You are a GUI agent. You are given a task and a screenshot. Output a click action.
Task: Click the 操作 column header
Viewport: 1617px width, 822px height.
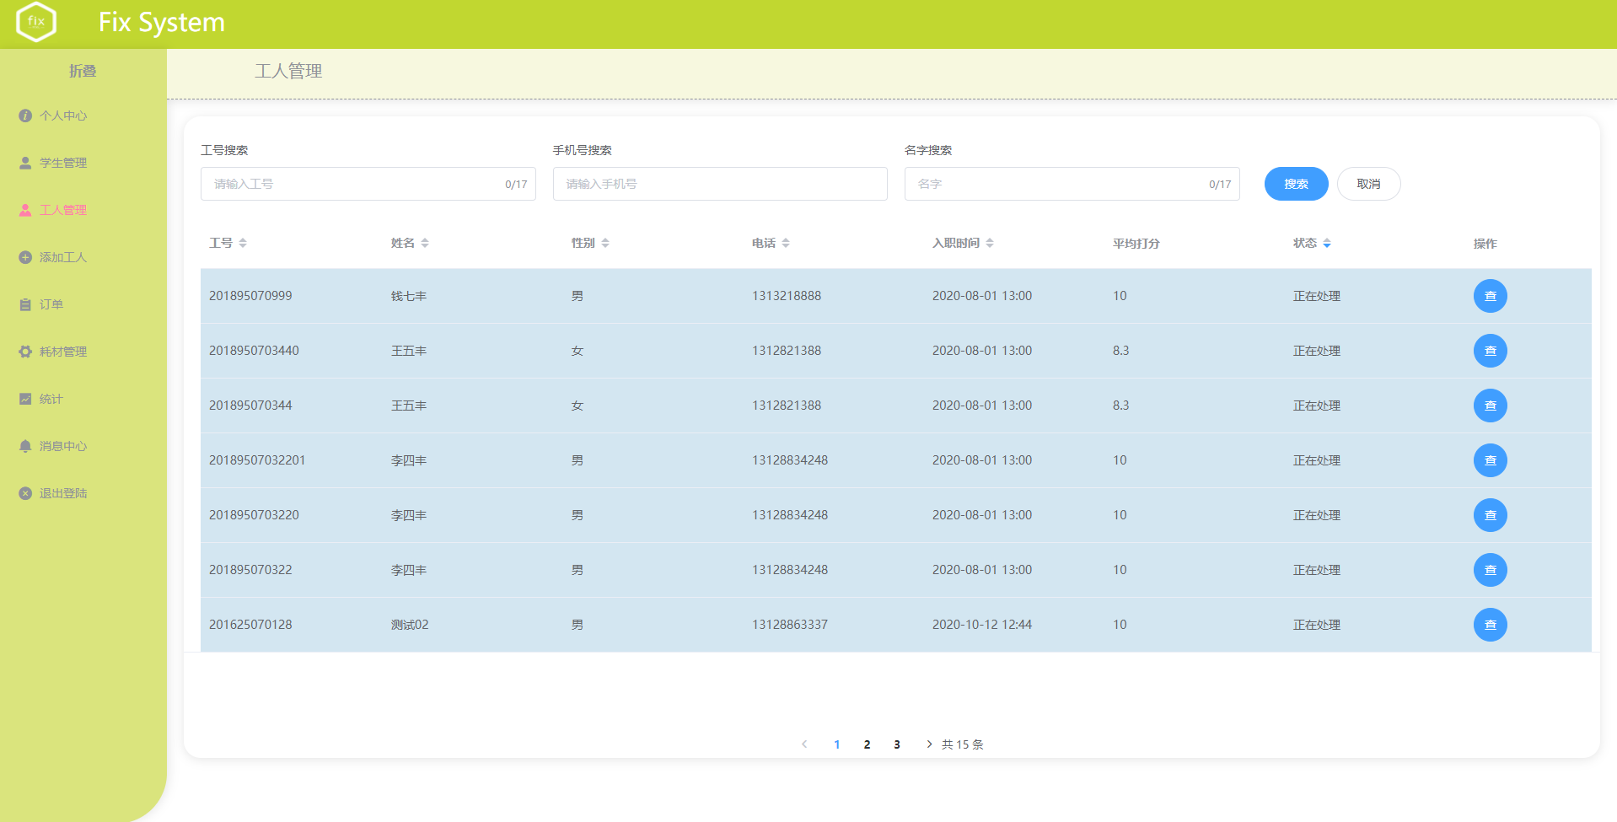tap(1485, 244)
